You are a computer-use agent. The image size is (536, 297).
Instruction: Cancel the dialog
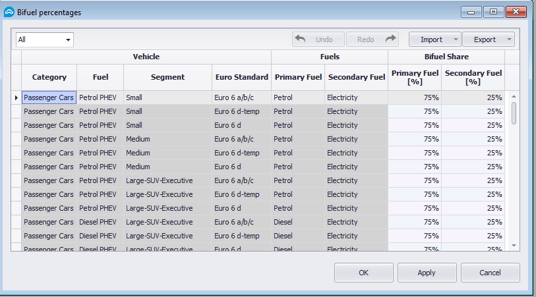(491, 273)
